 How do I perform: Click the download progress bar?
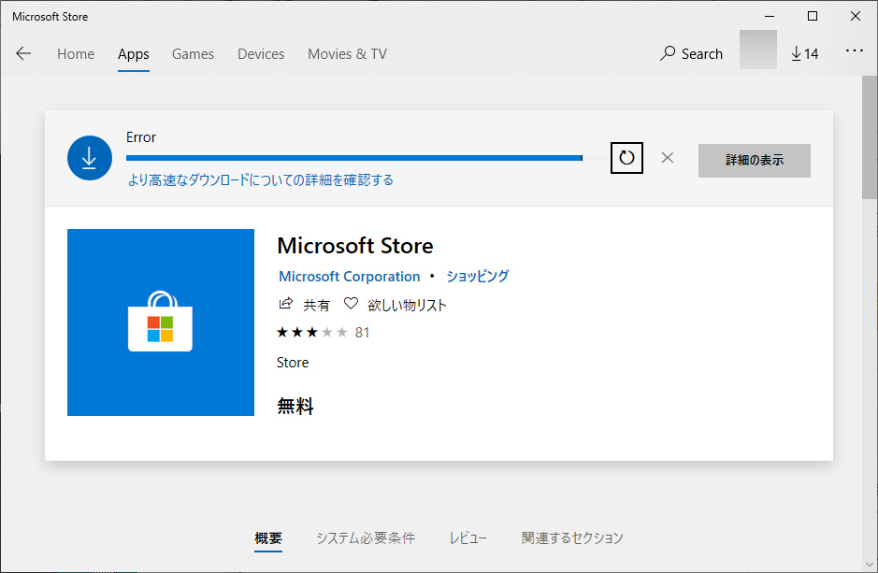[367, 158]
